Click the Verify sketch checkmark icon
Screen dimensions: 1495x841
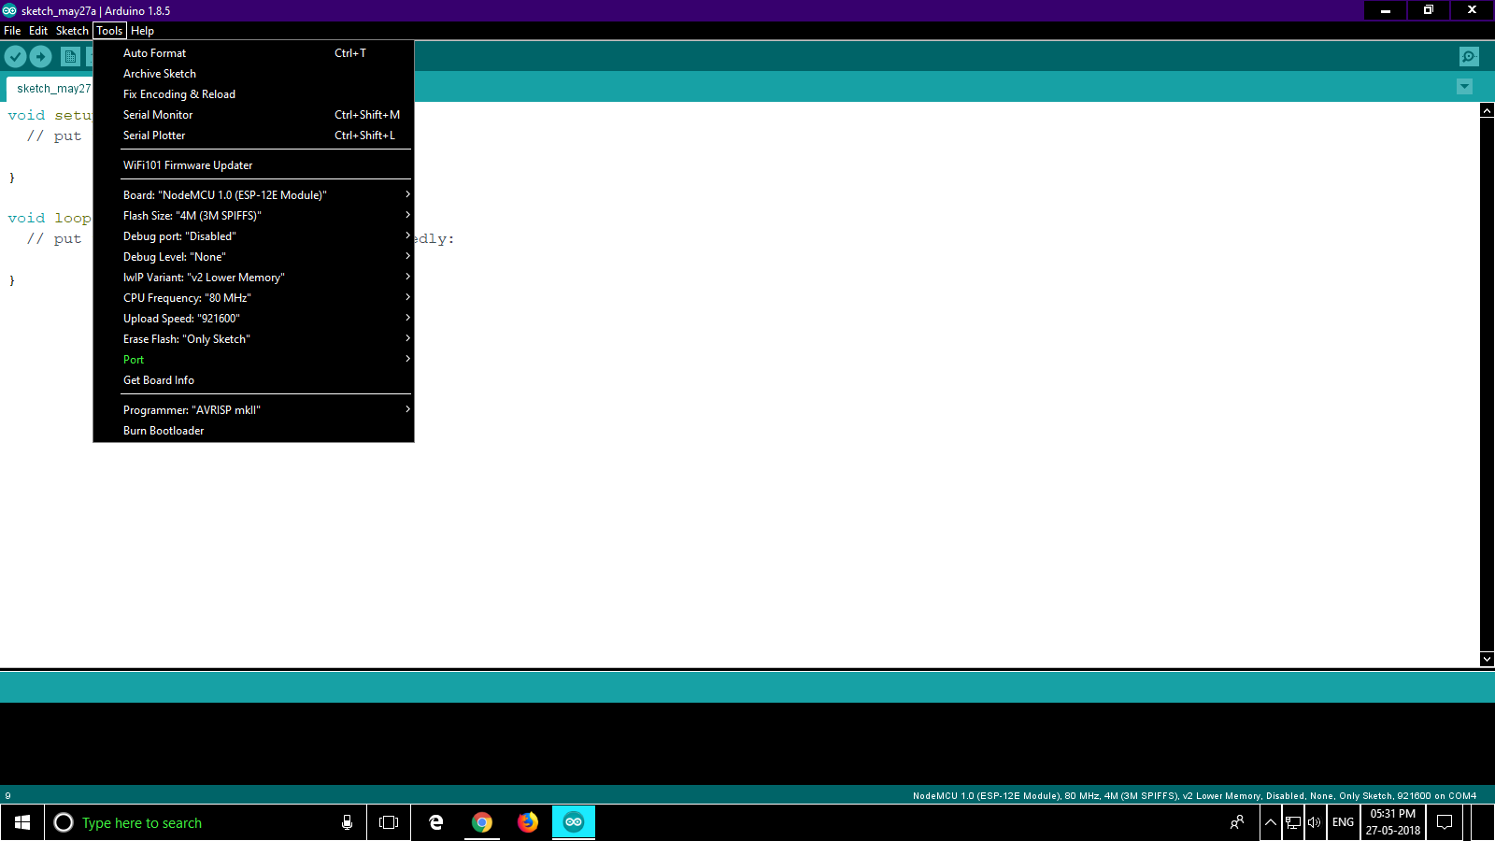(x=16, y=57)
